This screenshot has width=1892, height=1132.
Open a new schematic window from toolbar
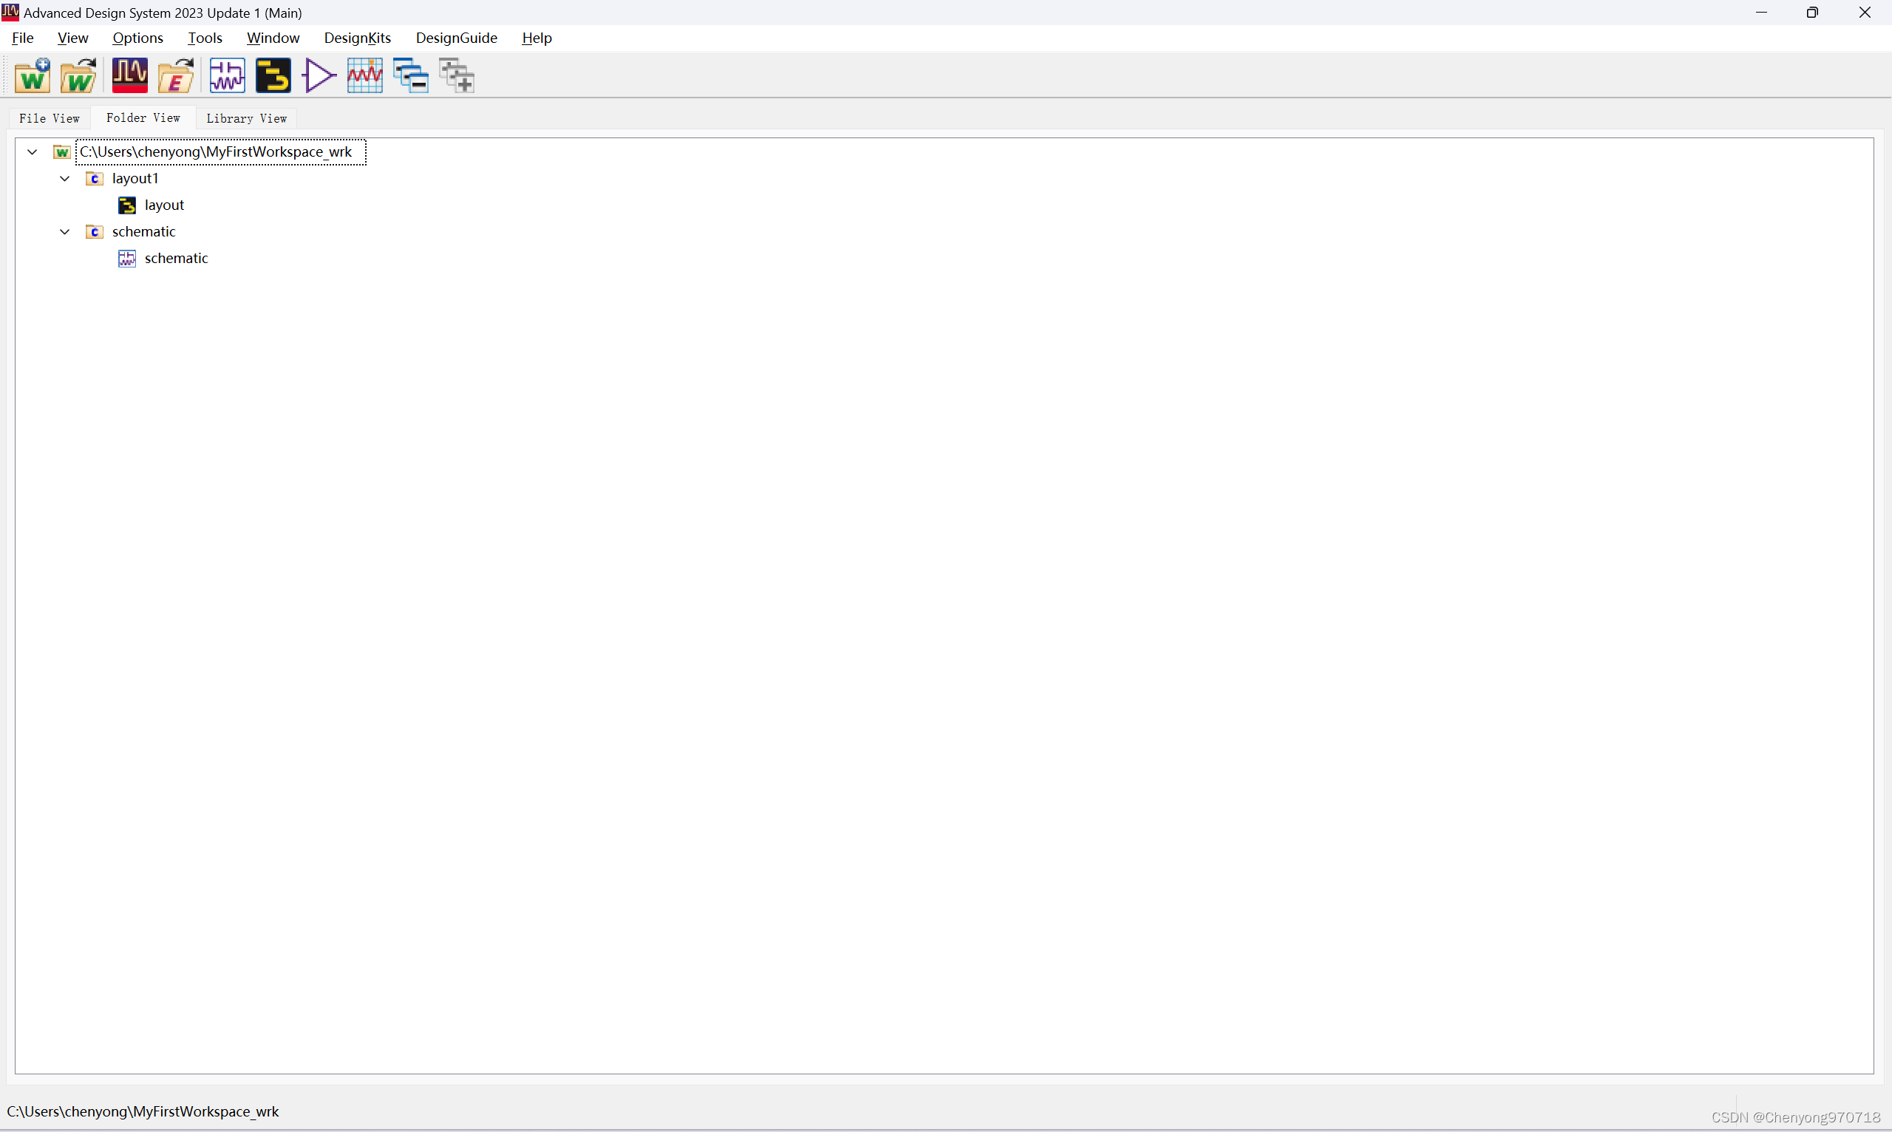(x=227, y=75)
